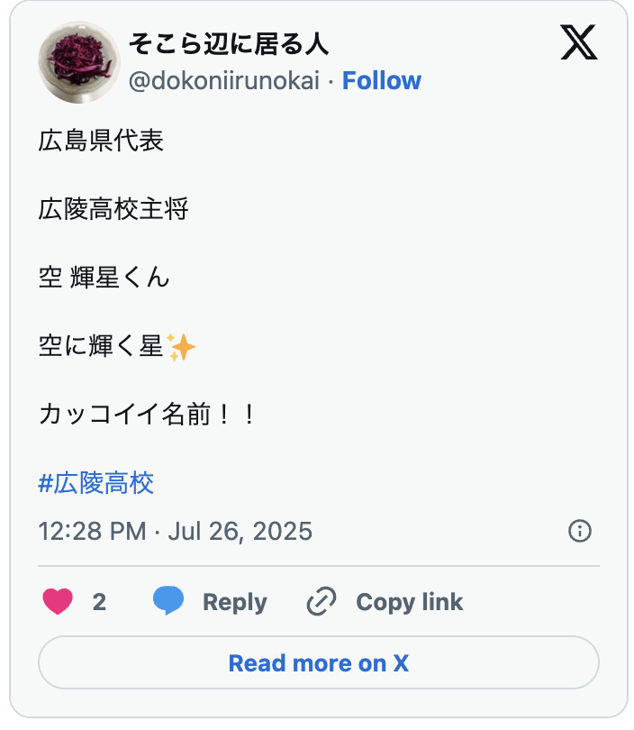This screenshot has width=634, height=730.
Task: Click the 12:28 PM · Jul 26, 2025 timestamp
Action: point(176,531)
